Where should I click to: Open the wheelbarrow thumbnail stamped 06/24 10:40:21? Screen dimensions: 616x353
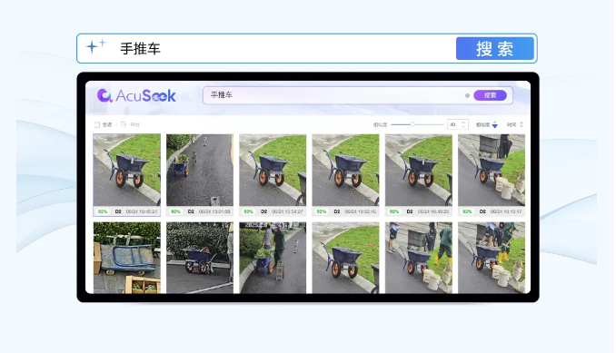click(127, 170)
